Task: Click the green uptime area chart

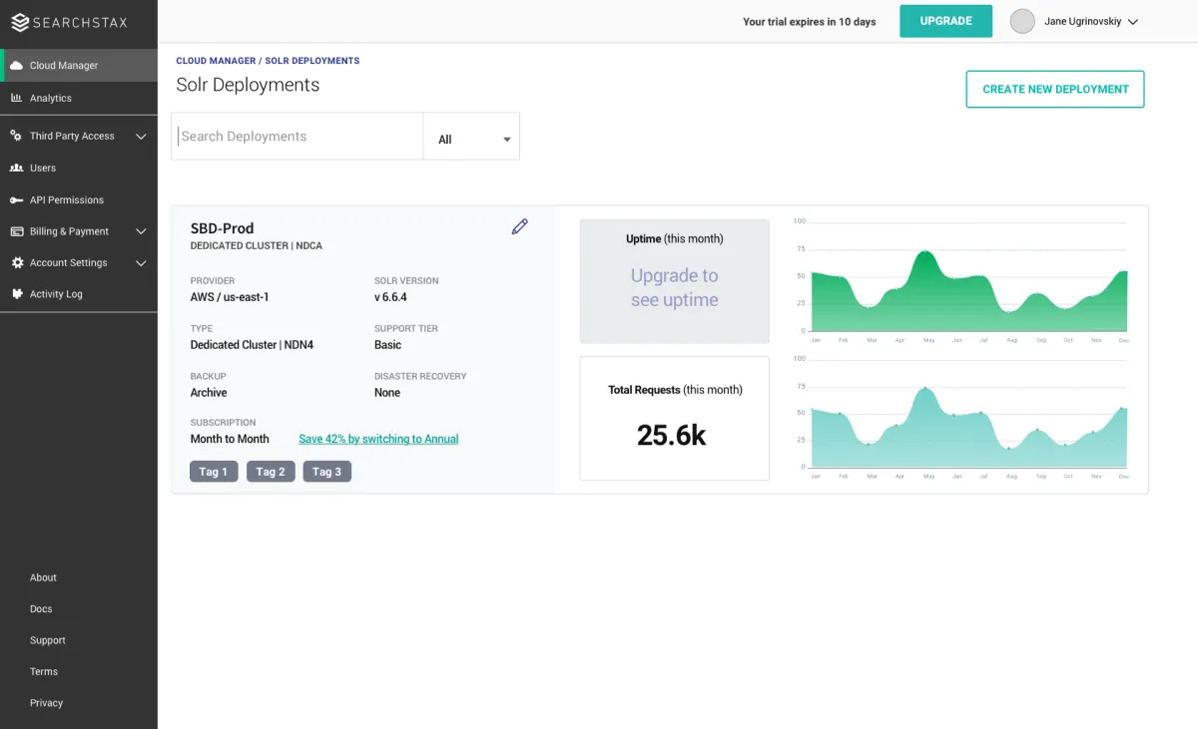Action: 968,291
